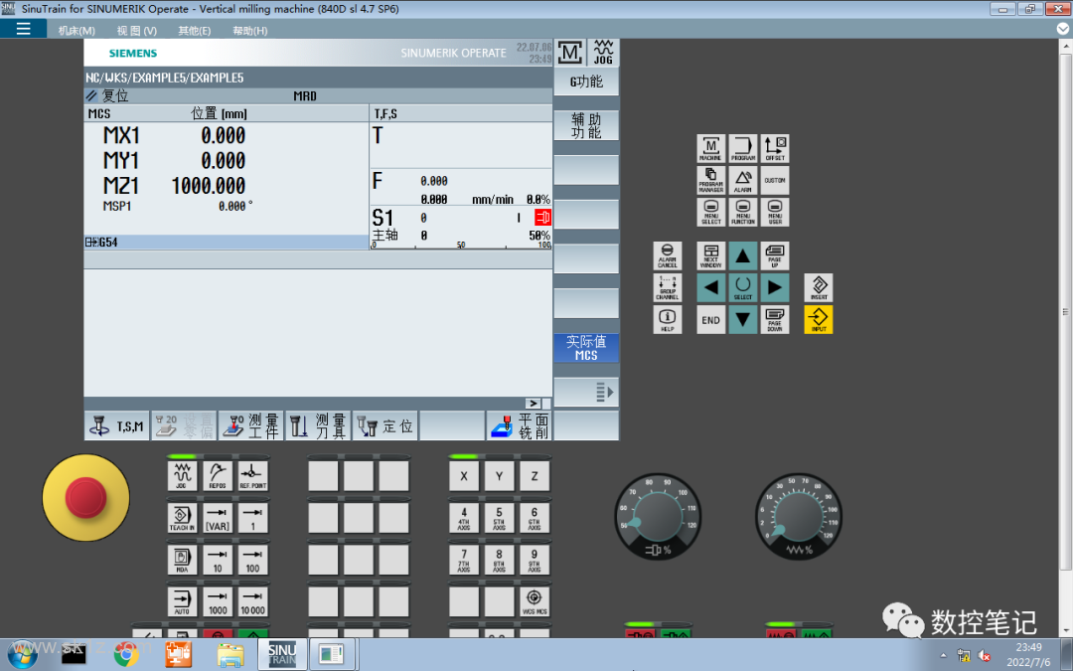The width and height of the screenshot is (1073, 671).
Task: Select the Y axis key
Action: coord(499,476)
